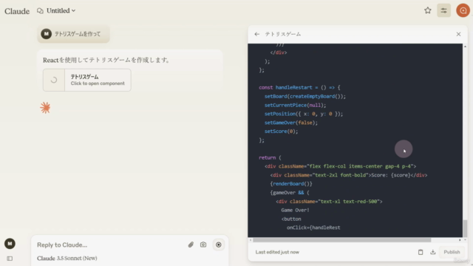Toggle the sidebar panel icon

click(10, 259)
